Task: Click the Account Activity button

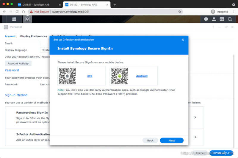Action: [18, 63]
